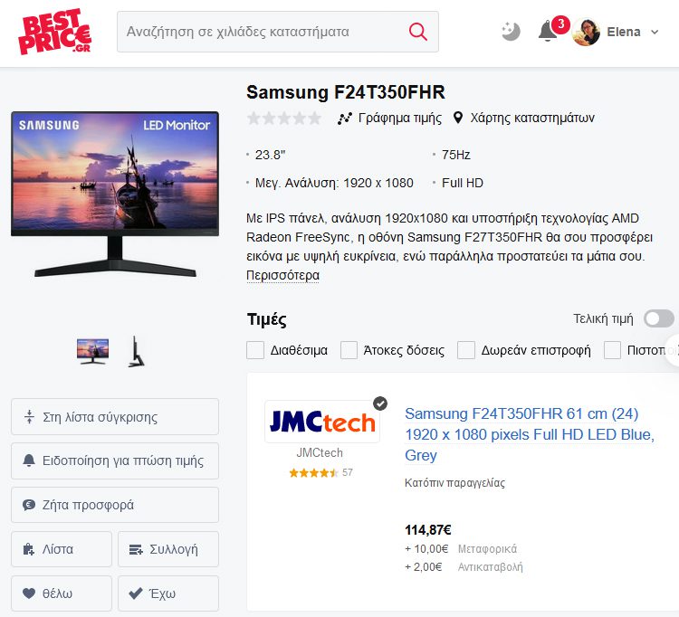679x617 pixels.
Task: Check the Άτοκες δόσεις checkbox
Action: (349, 350)
